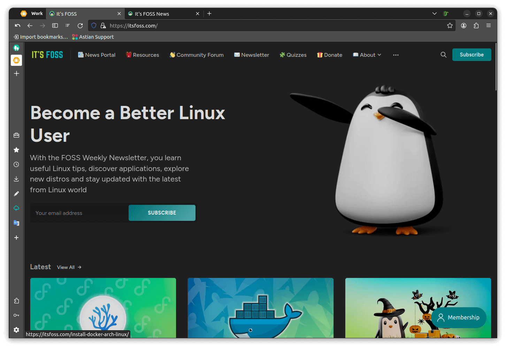Click the SUBSCRIBE newsletter button
The height and width of the screenshot is (348, 506).
point(162,212)
